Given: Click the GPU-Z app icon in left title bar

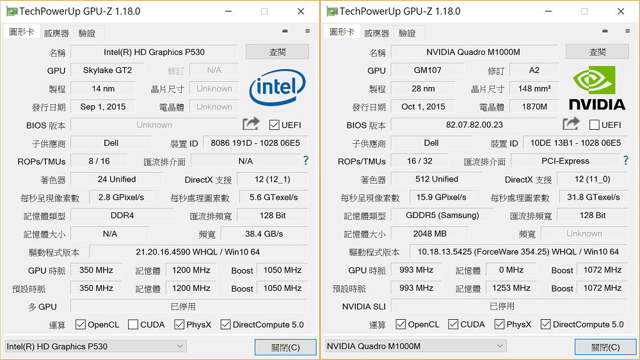Looking at the screenshot, I should [12, 12].
